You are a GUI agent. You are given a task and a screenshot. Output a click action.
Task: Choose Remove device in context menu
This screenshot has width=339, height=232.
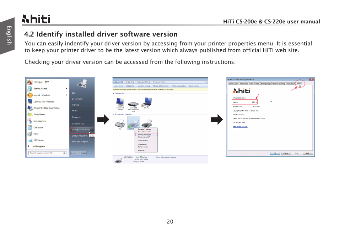[146, 147]
